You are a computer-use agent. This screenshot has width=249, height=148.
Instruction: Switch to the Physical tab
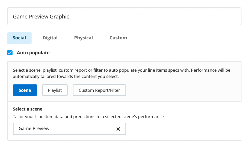(83, 38)
